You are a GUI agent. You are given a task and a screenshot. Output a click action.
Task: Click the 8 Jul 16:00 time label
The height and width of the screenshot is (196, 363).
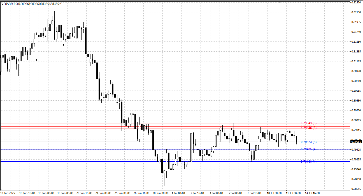click(x=255, y=193)
